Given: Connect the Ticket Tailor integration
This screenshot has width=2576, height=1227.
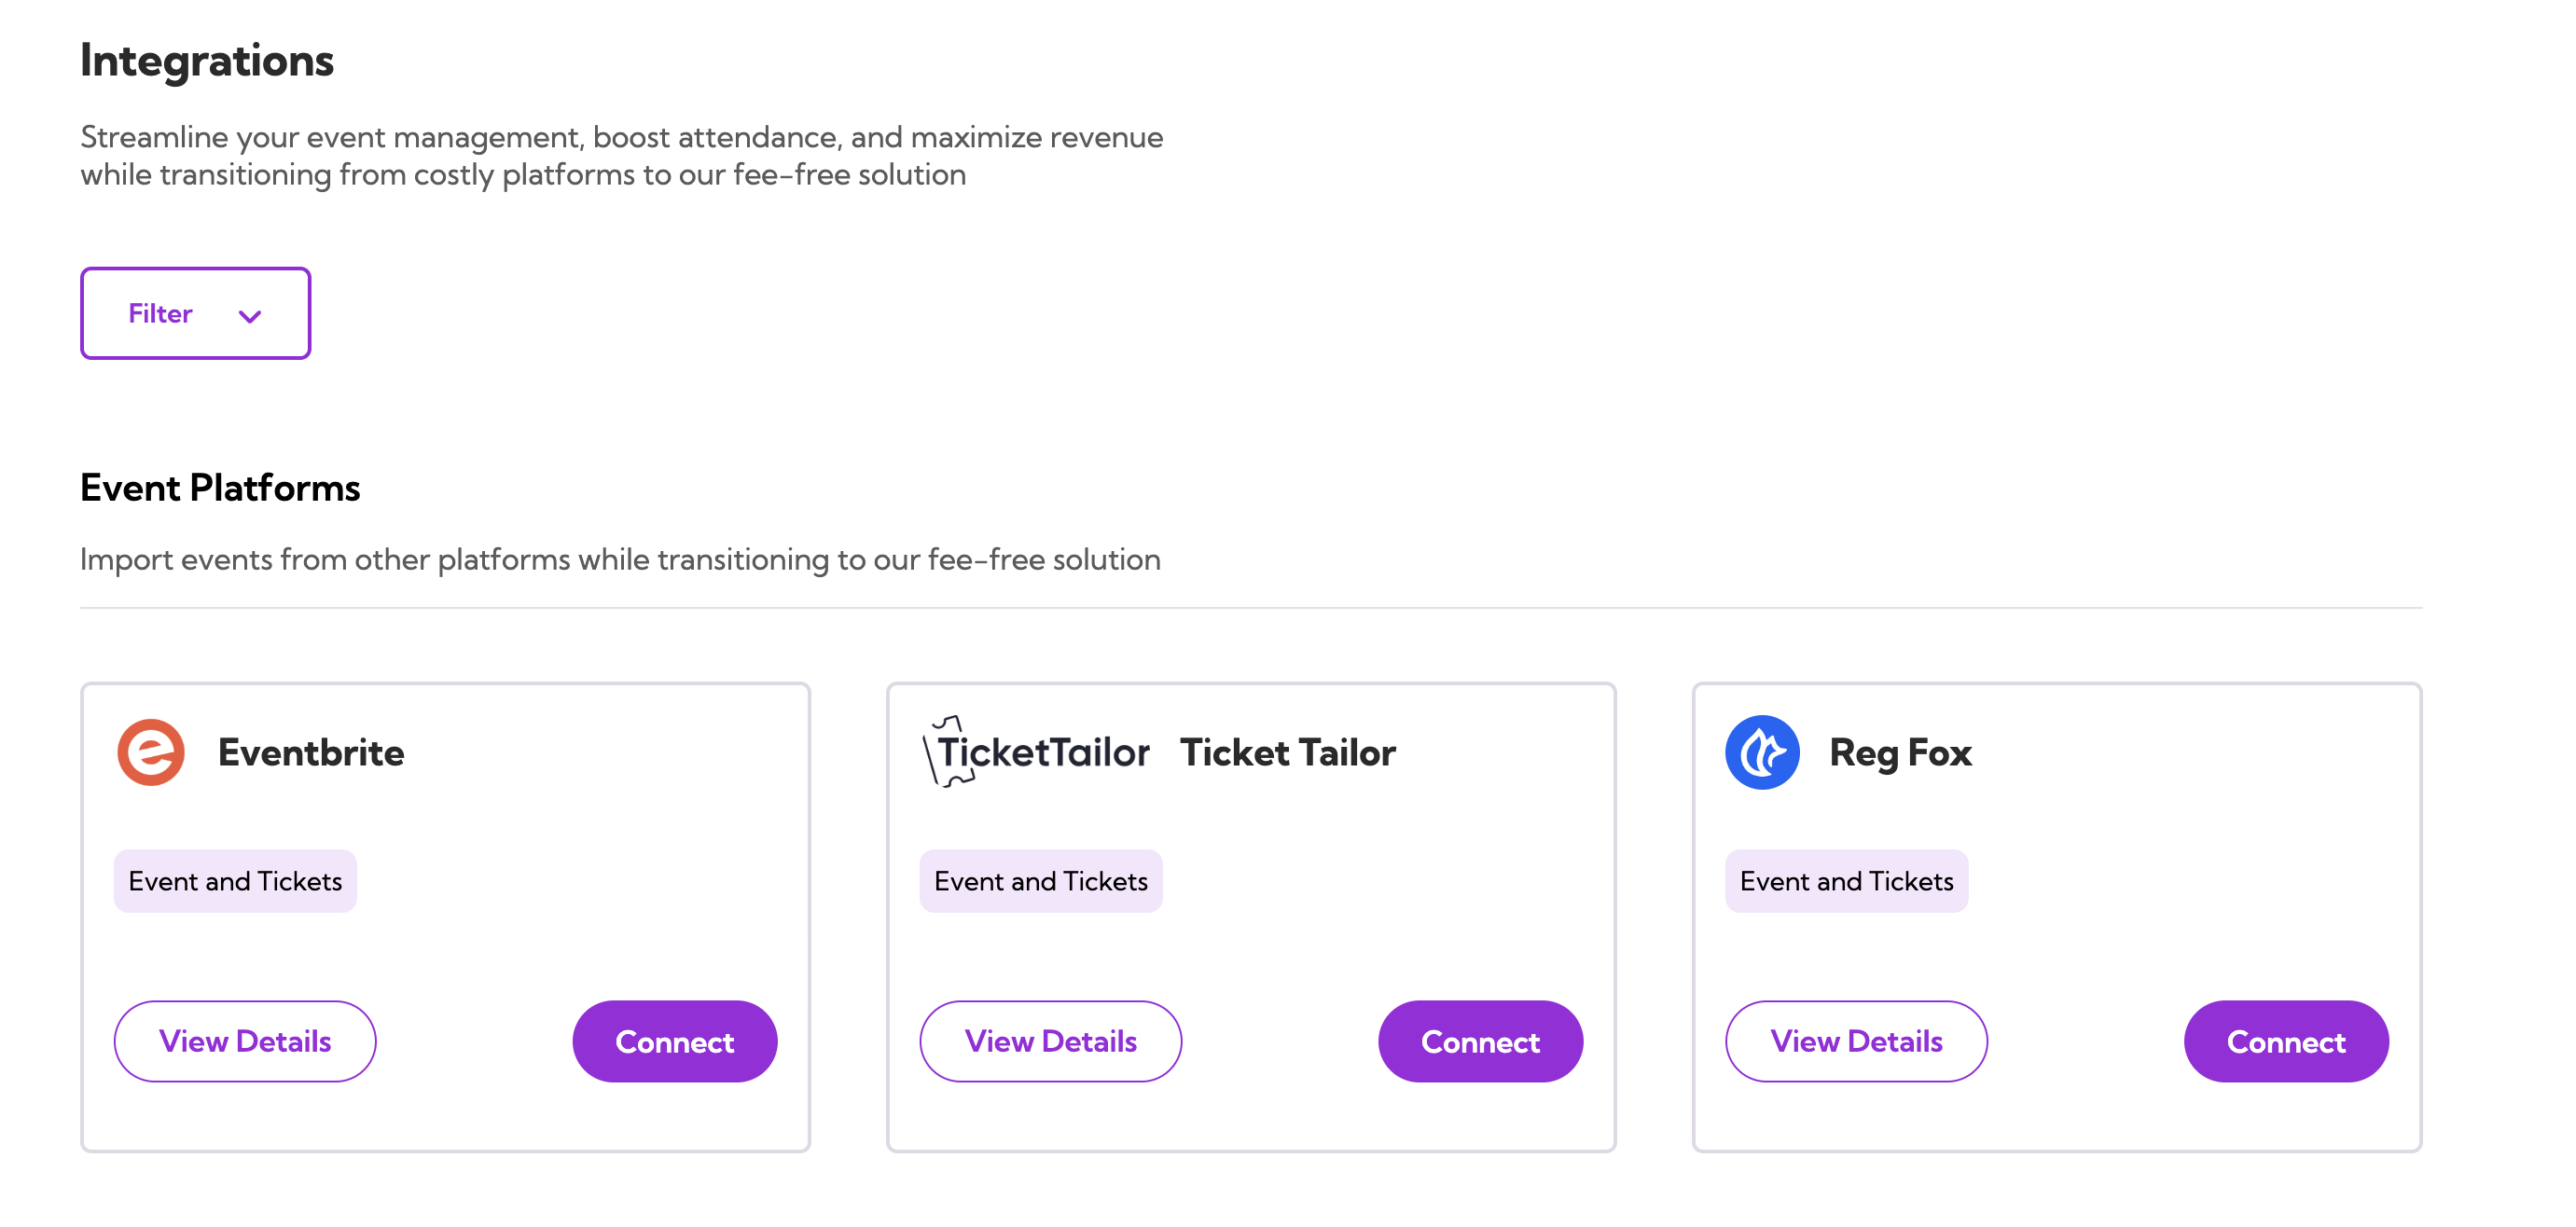Looking at the screenshot, I should point(1480,1041).
